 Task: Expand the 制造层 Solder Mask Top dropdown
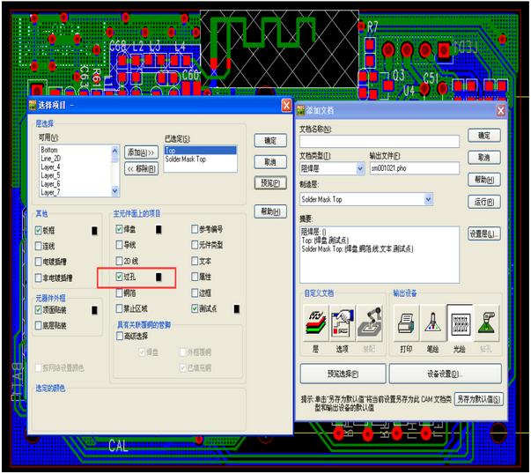pyautogui.click(x=428, y=200)
